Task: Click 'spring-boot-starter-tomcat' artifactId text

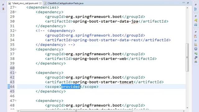Action: [103, 82]
